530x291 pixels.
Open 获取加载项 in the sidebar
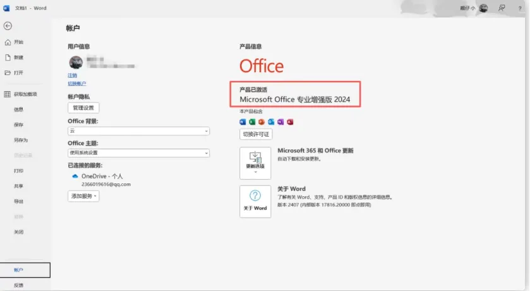(x=25, y=94)
